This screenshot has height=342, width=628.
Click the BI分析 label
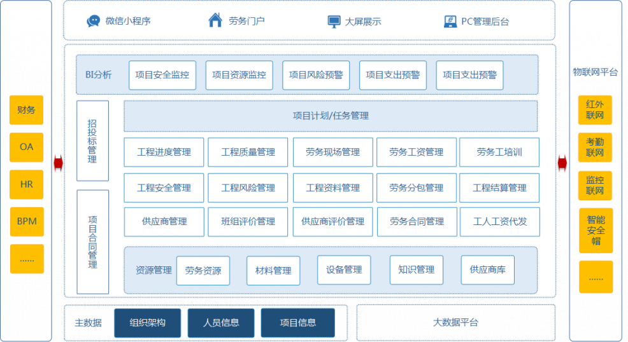(x=99, y=75)
